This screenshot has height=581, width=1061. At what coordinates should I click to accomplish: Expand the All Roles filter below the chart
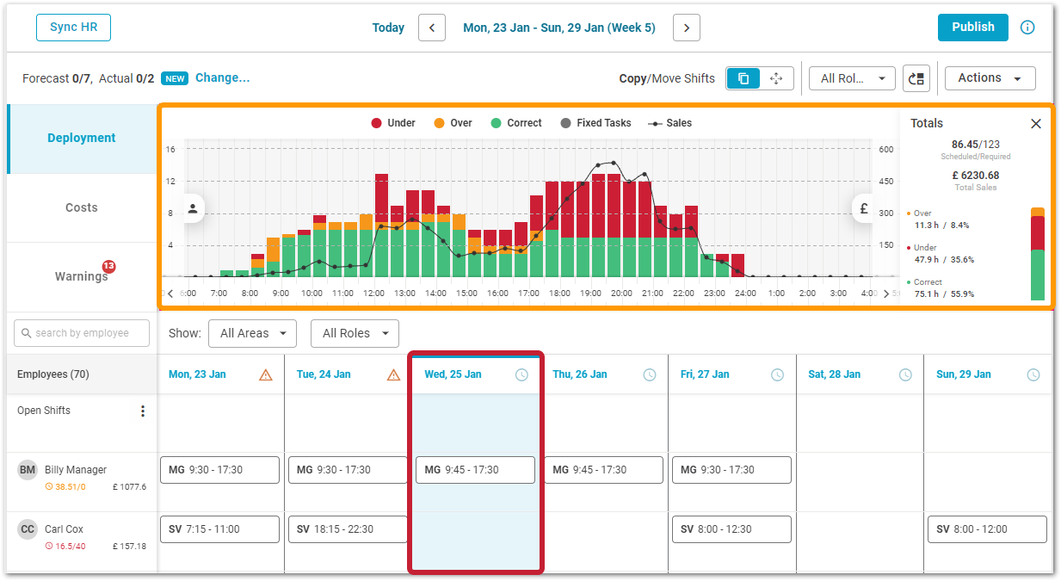(355, 333)
